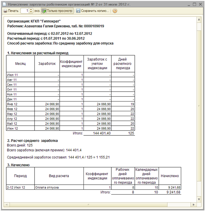205x211 pixels.
Task: Click the printer icon for Печать
Action: point(5,11)
